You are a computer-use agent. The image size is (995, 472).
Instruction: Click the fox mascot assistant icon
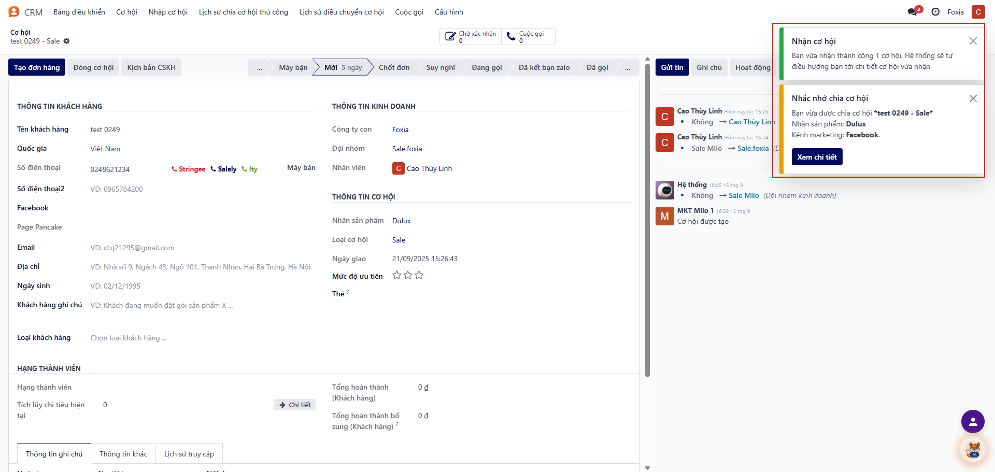pyautogui.click(x=973, y=450)
